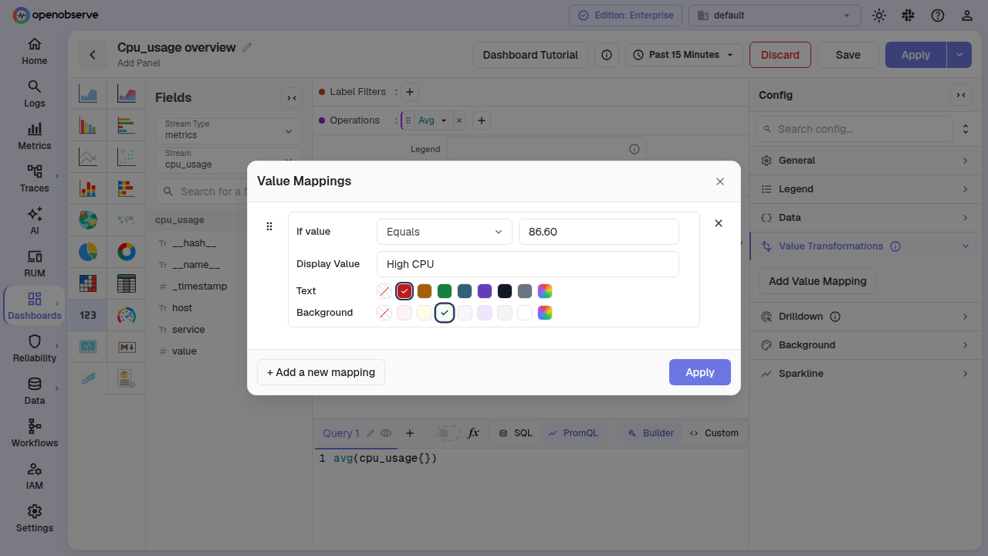
Task: Open the default organization dropdown
Action: tap(775, 15)
